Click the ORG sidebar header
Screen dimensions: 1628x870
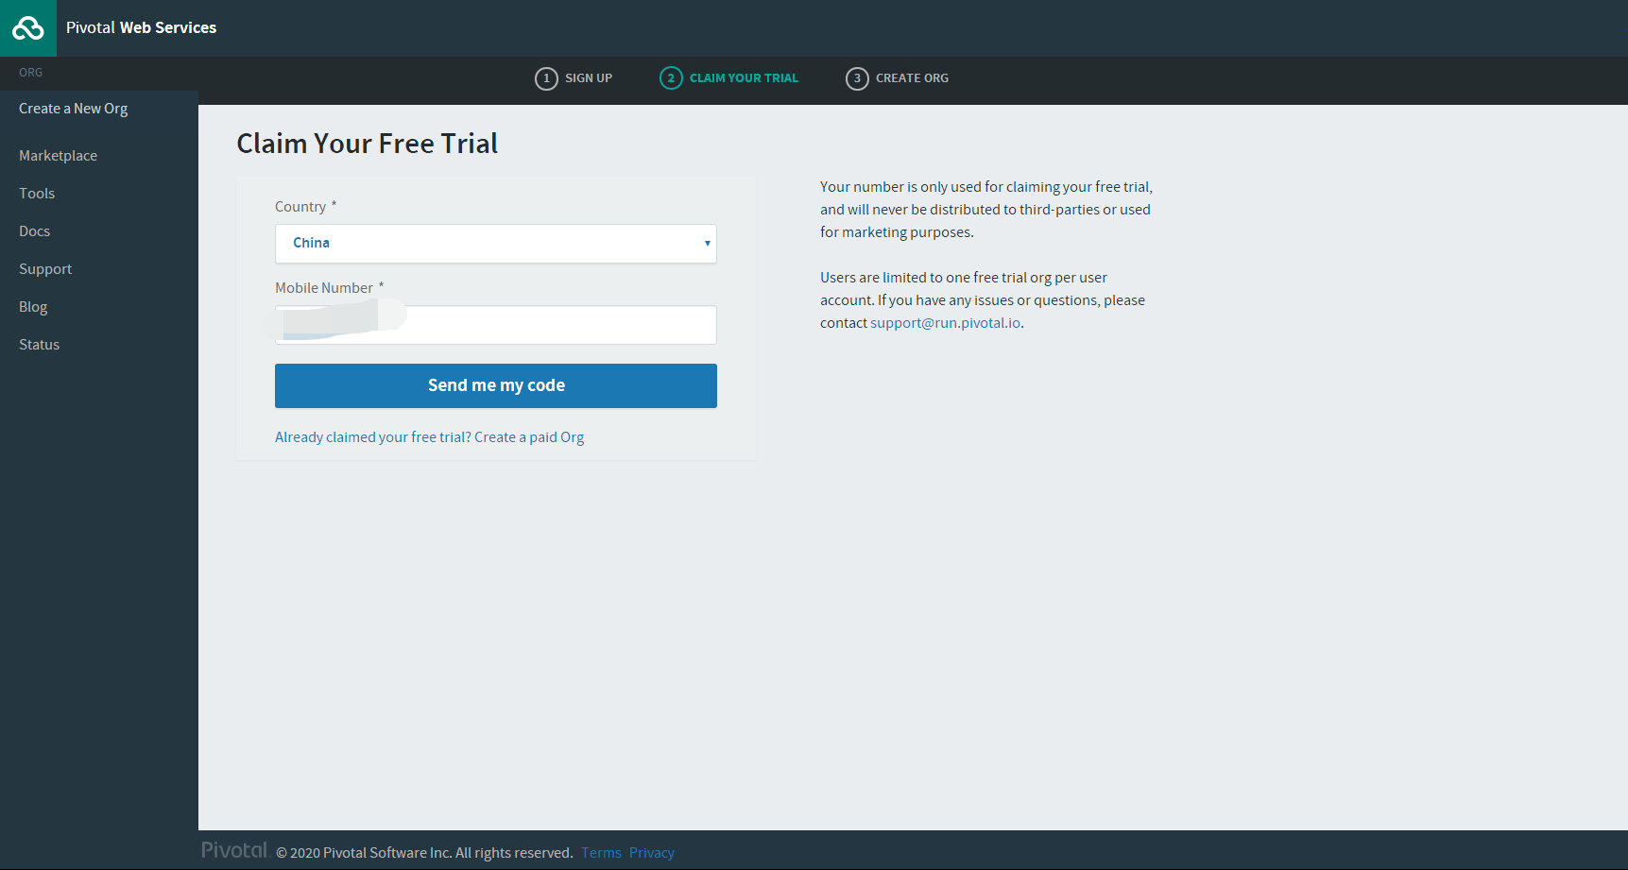[x=31, y=73]
